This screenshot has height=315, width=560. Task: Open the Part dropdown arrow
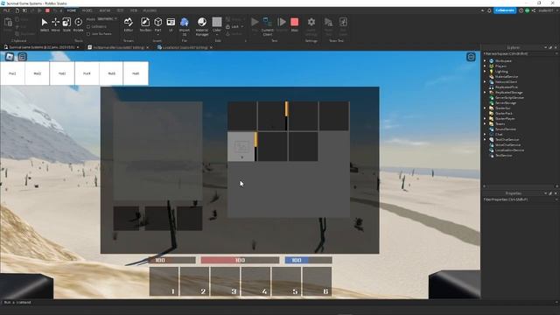click(157, 35)
